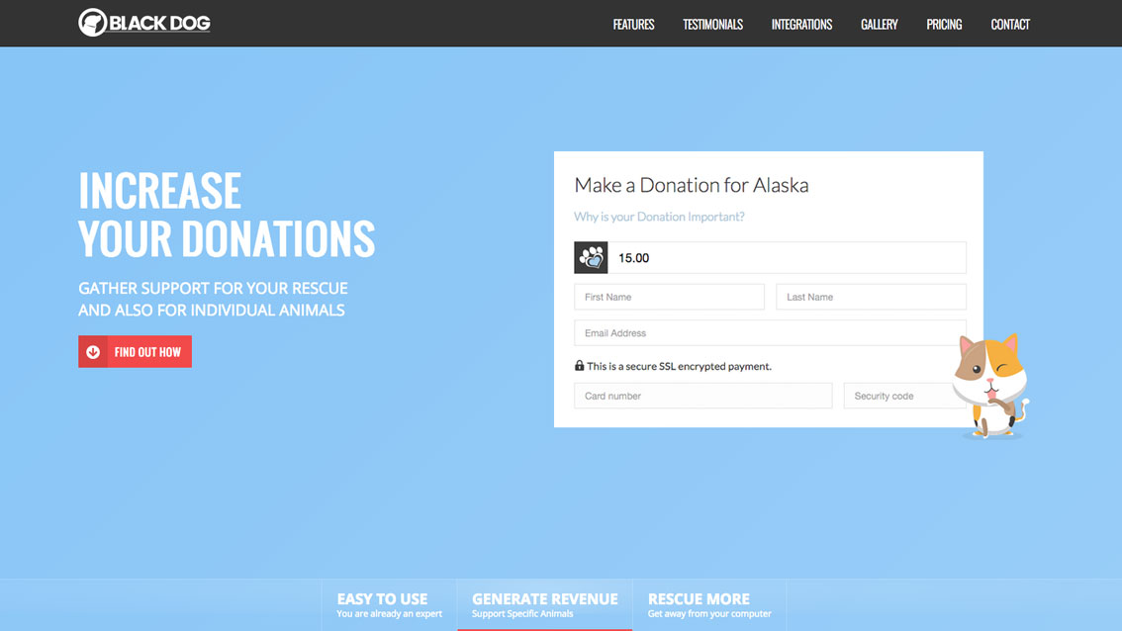1122x631 pixels.
Task: Click into the First Name field
Action: click(x=669, y=297)
